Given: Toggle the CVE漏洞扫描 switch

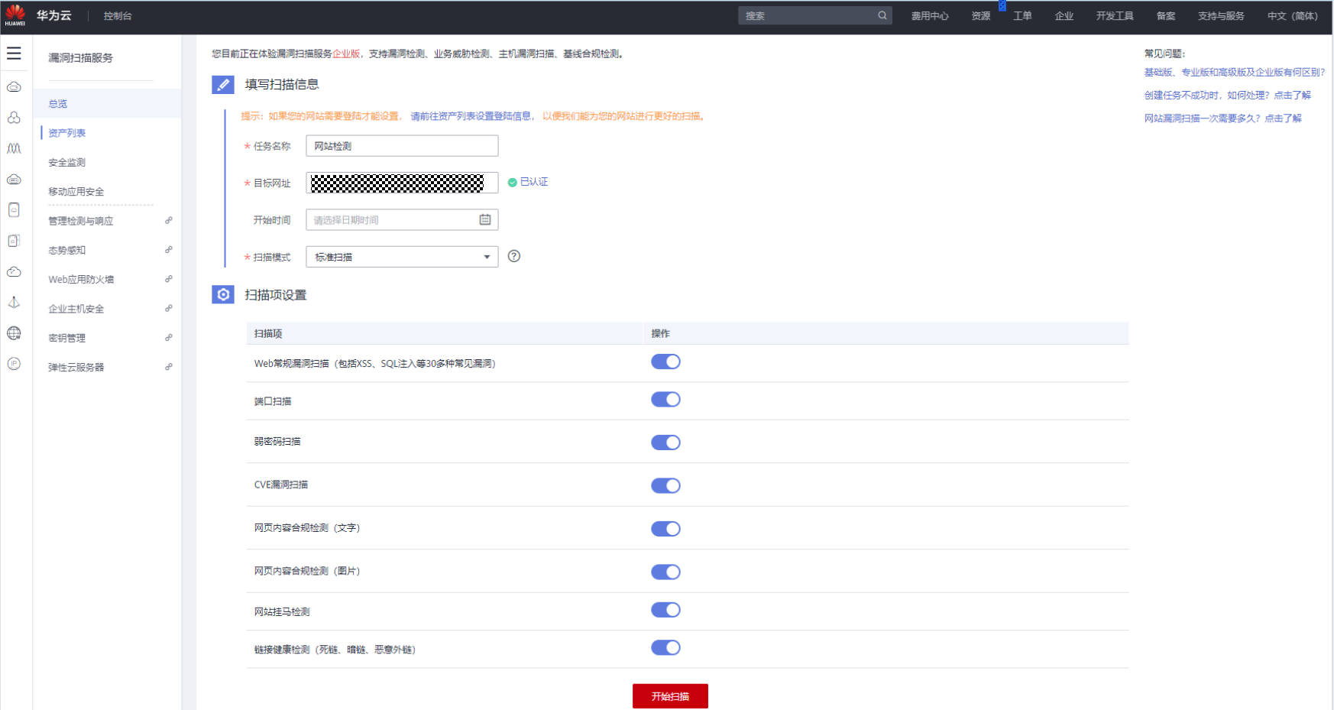Looking at the screenshot, I should [x=665, y=486].
